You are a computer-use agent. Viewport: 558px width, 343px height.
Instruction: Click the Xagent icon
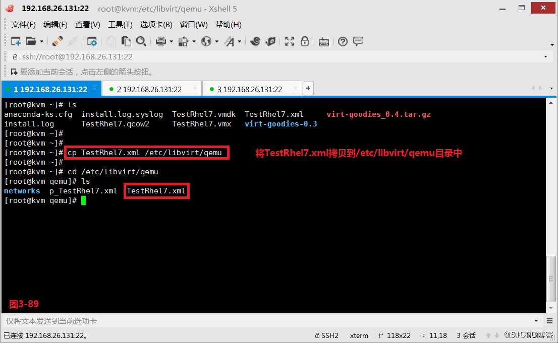271,42
